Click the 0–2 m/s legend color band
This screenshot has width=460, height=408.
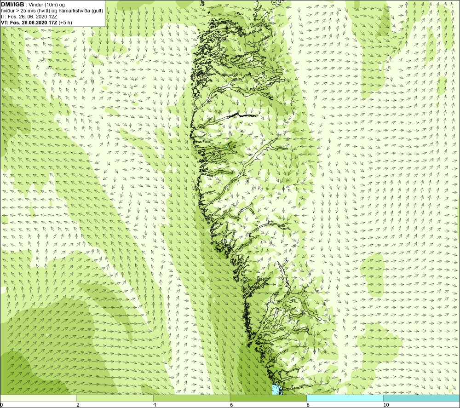[39, 398]
